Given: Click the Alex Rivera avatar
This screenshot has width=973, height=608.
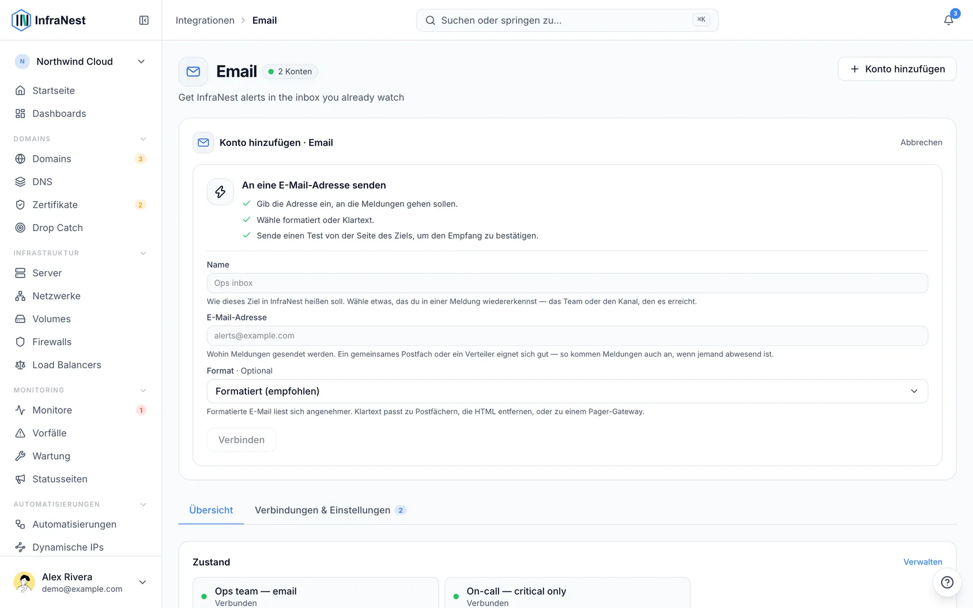Looking at the screenshot, I should tap(24, 582).
